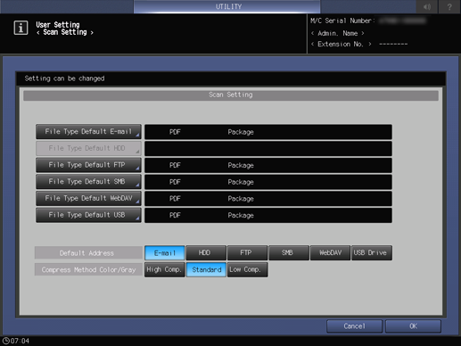This screenshot has height=346, width=461.
Task: Open help via the question mark icon
Action: coord(449,6)
